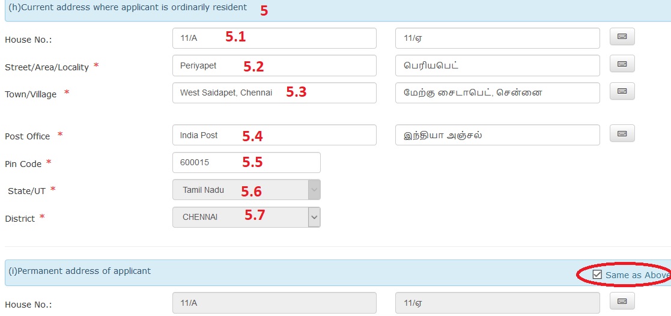
Task: Open the District dropdown showing CHENNAI
Action: [246, 217]
